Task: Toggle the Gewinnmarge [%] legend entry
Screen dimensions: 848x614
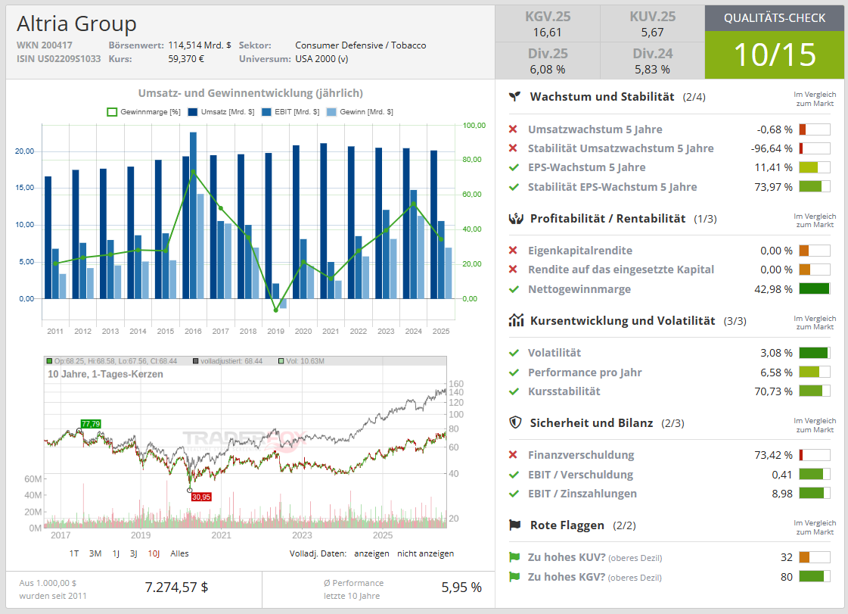Action: pos(144,112)
